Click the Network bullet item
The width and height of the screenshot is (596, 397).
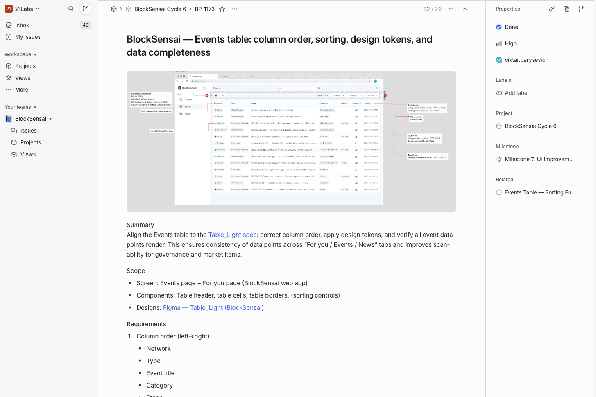[x=159, y=349]
